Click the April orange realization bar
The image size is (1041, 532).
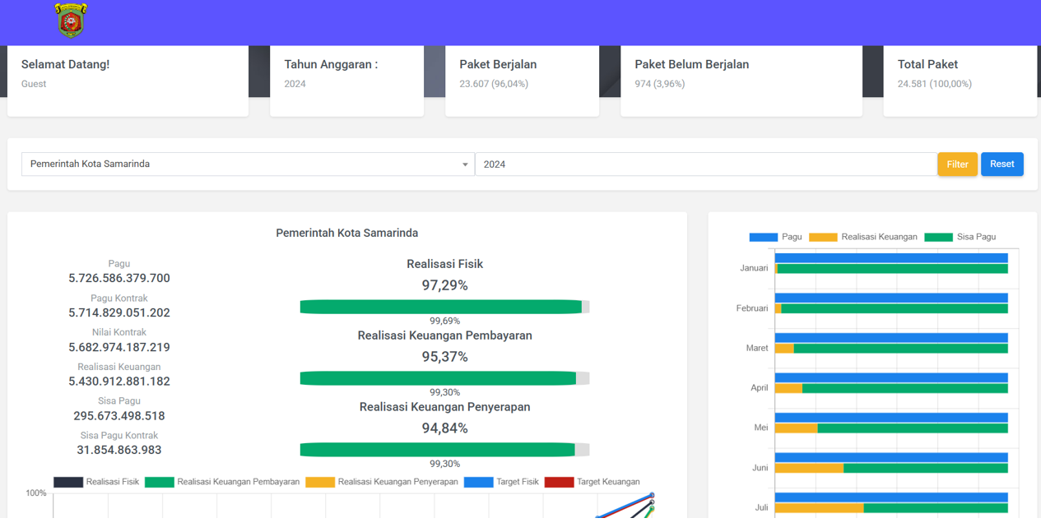[x=788, y=388]
